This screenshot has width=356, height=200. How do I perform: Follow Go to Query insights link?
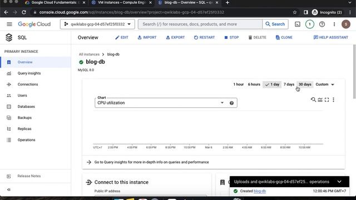(151, 162)
